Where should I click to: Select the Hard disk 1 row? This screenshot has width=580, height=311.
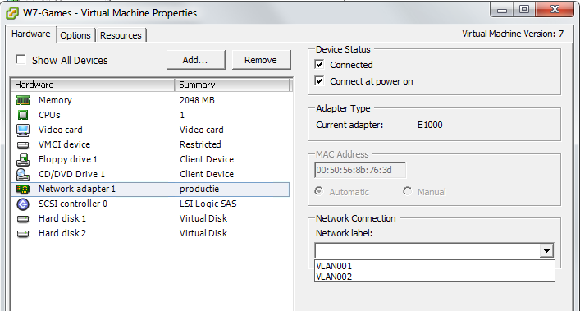point(150,218)
